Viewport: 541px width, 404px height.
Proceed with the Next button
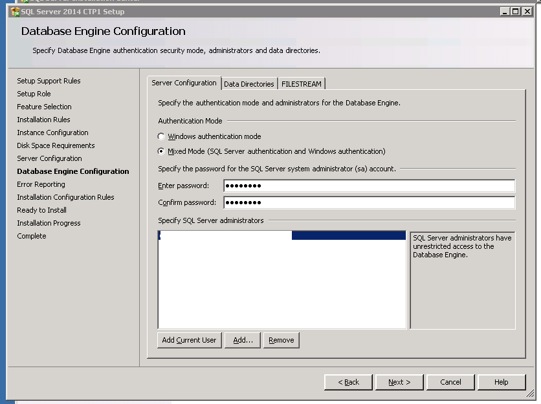pos(399,382)
